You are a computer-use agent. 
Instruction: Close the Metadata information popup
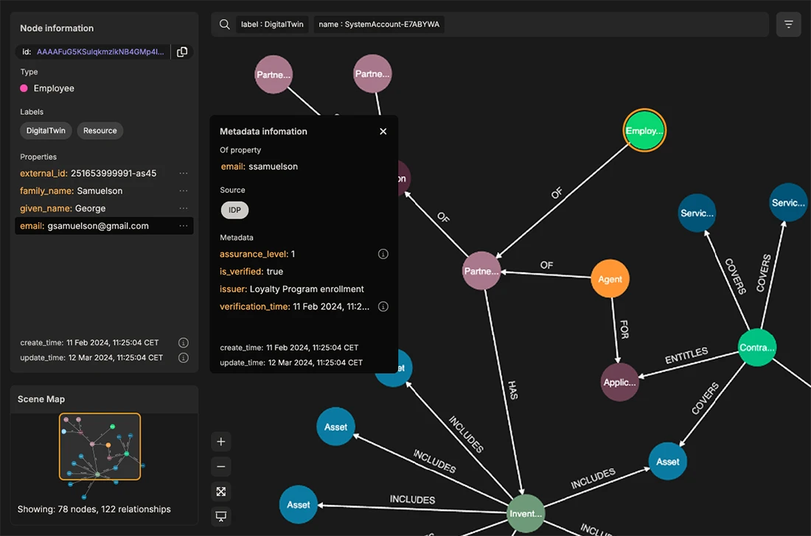click(x=383, y=131)
